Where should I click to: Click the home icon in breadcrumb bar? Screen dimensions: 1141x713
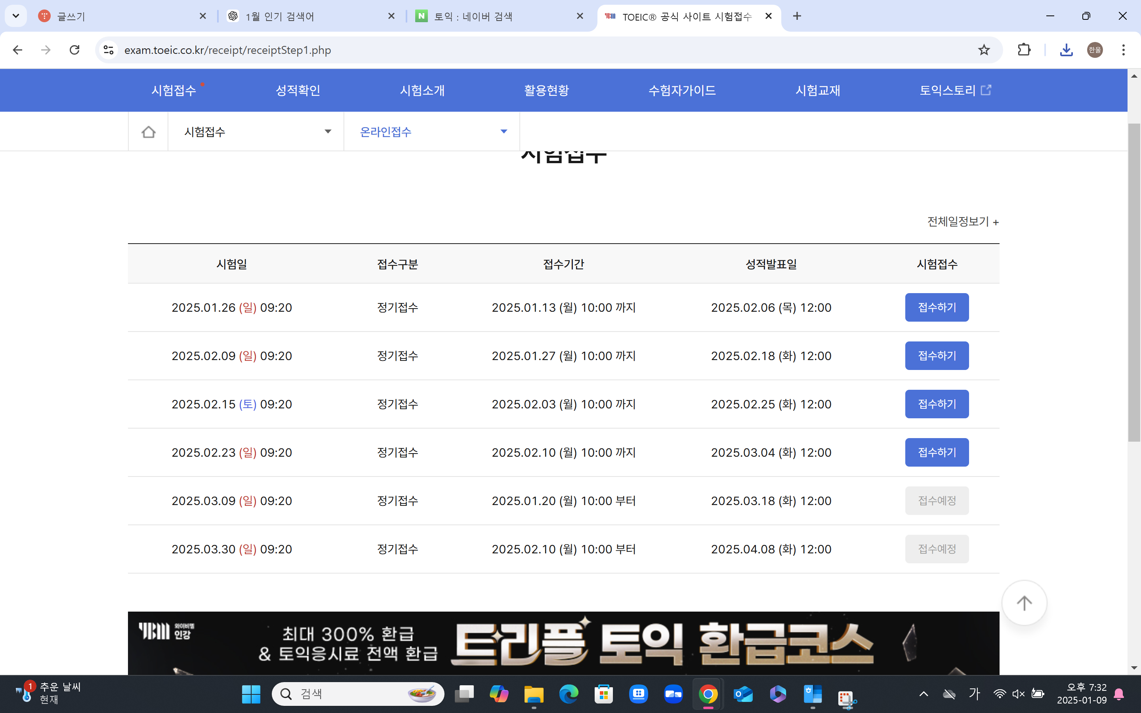[148, 132]
